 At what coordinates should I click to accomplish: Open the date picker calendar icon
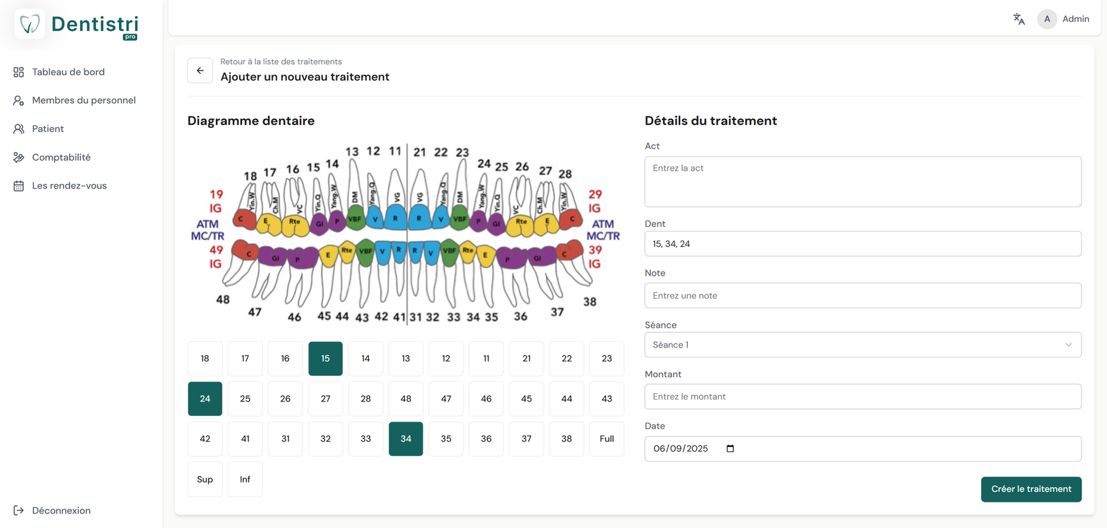point(730,449)
